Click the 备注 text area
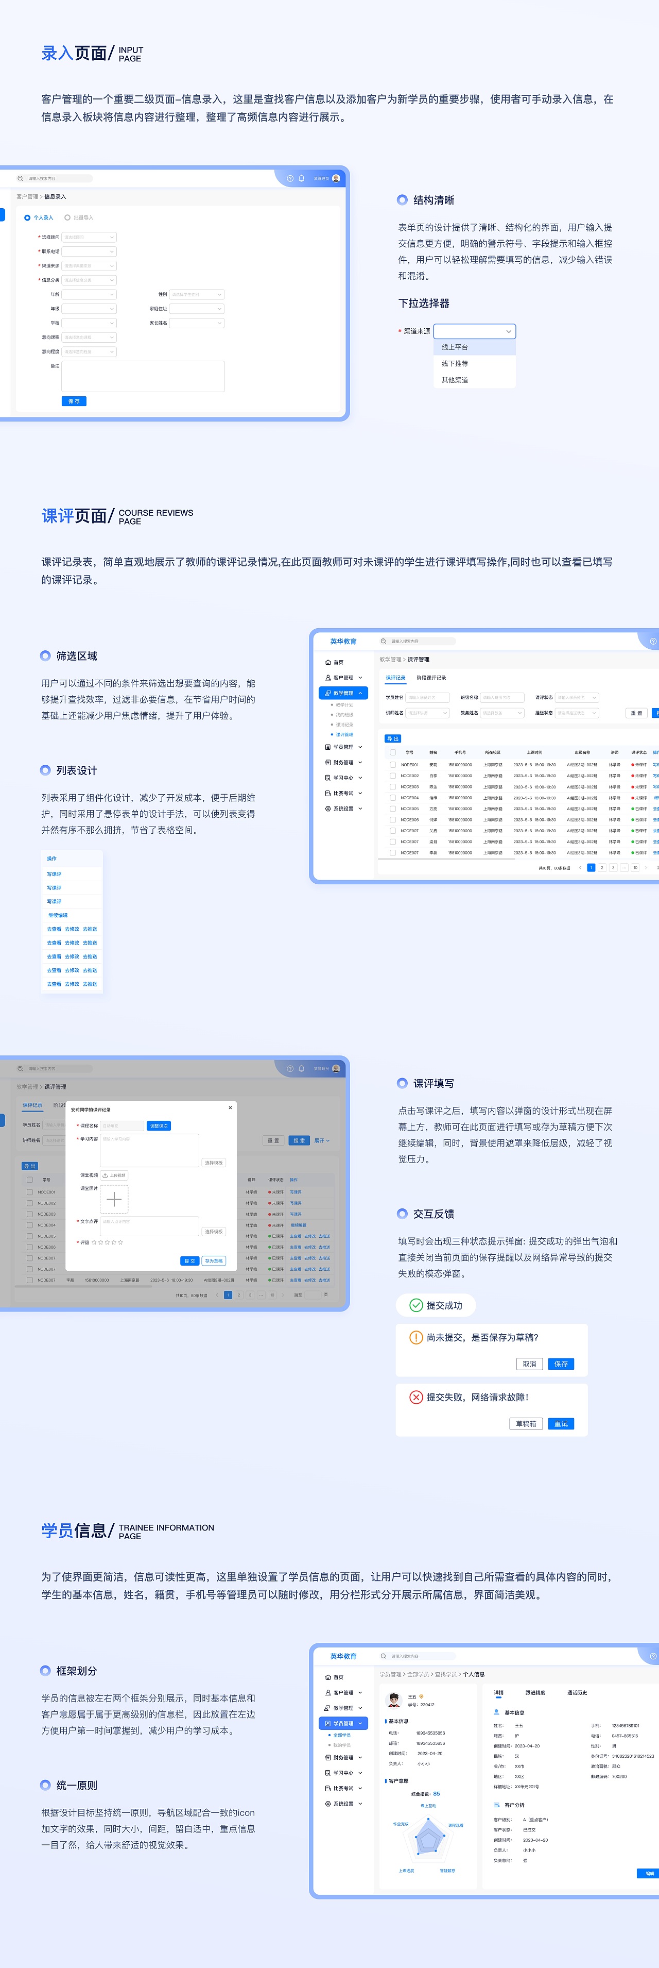This screenshot has height=1968, width=659. click(143, 376)
